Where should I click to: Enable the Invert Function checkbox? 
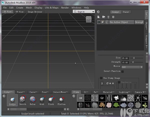tap(122, 72)
